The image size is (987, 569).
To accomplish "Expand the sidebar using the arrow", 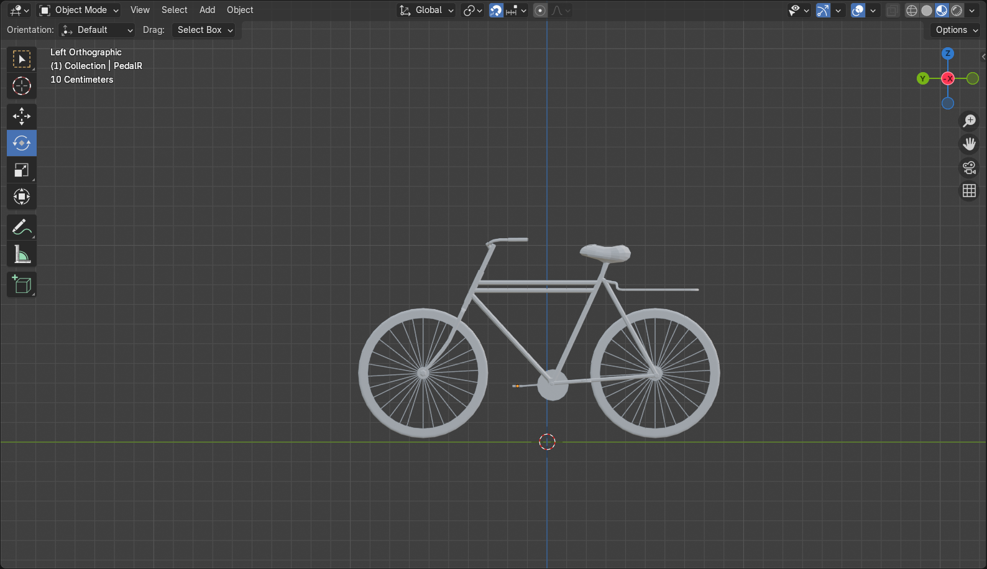I will pyautogui.click(x=983, y=57).
